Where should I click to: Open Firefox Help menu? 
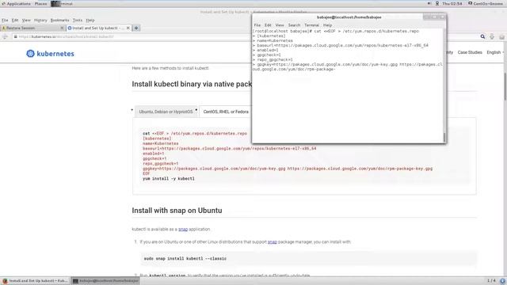pos(90,20)
